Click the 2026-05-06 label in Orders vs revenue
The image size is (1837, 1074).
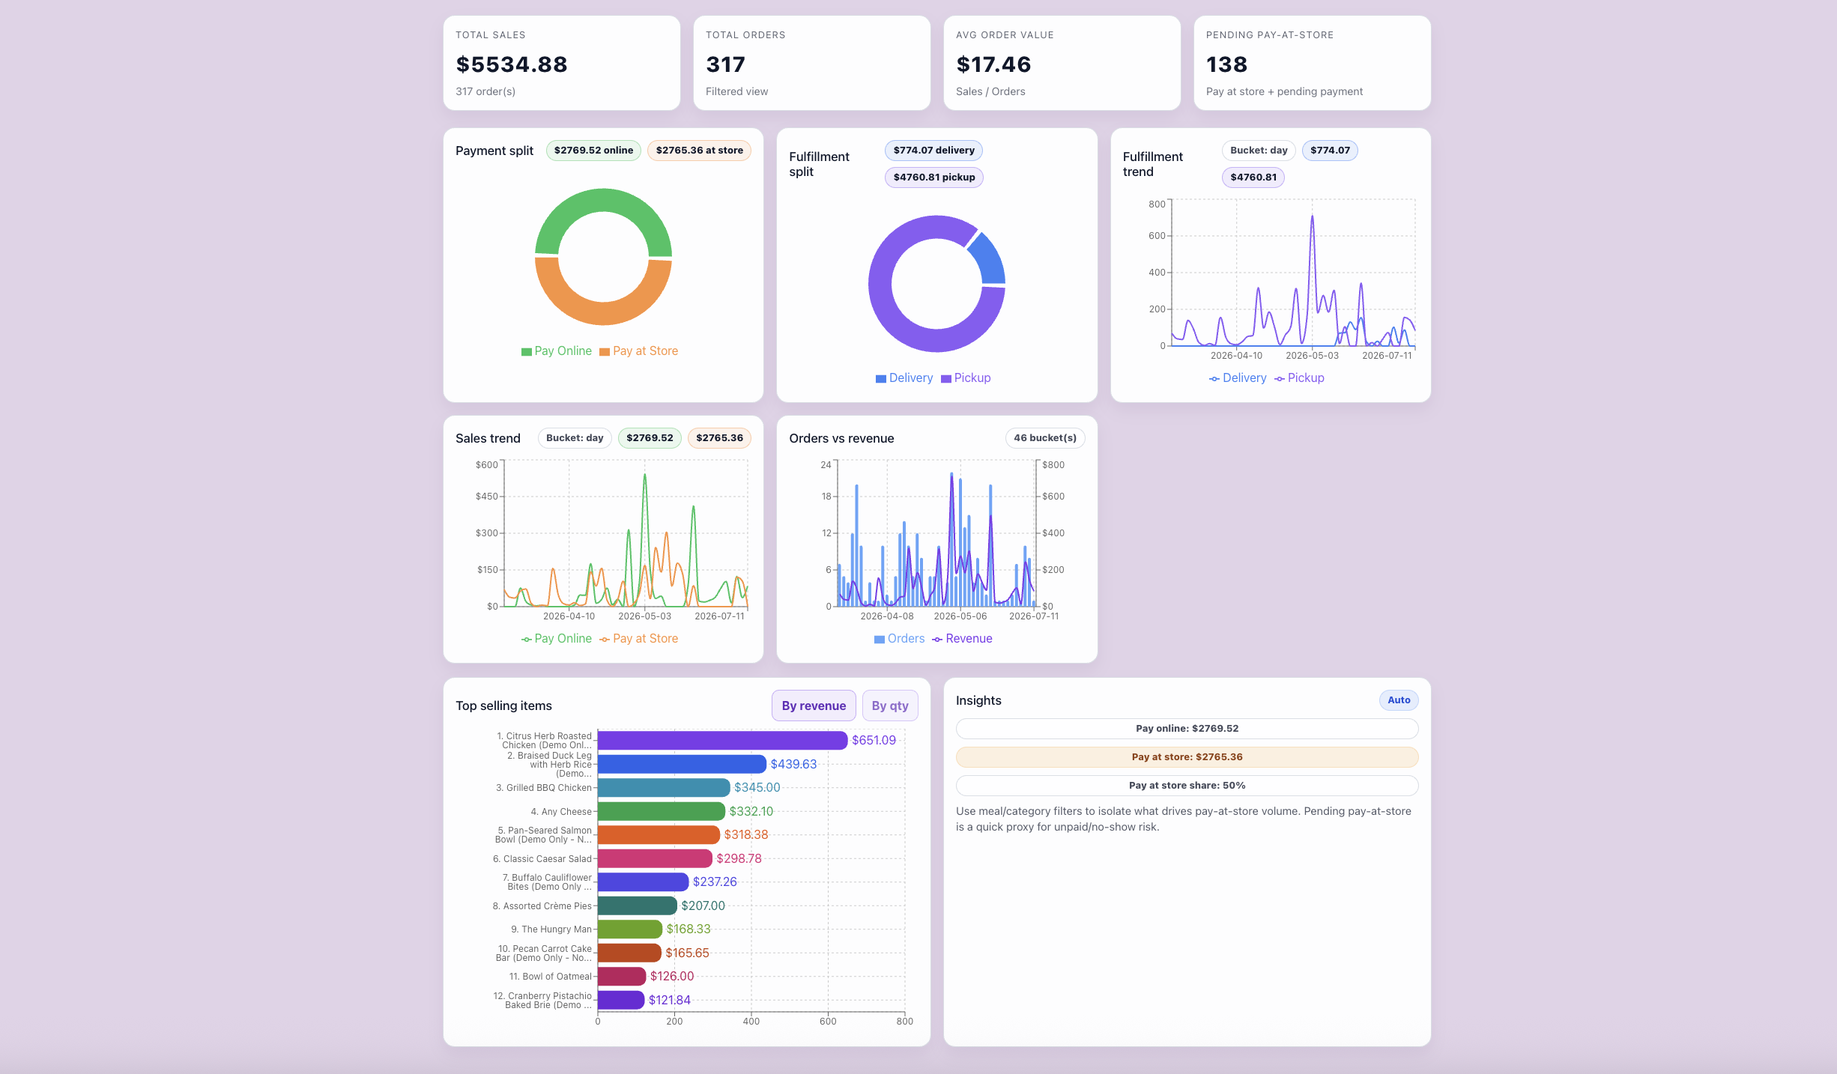coord(960,616)
